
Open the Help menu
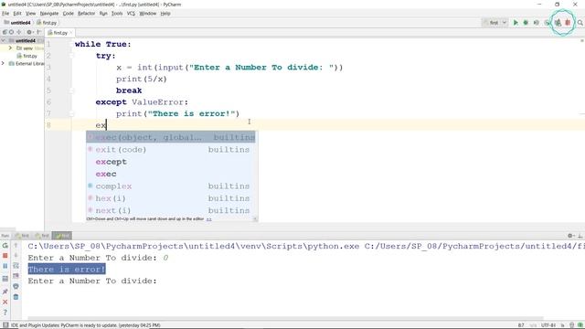[x=165, y=14]
